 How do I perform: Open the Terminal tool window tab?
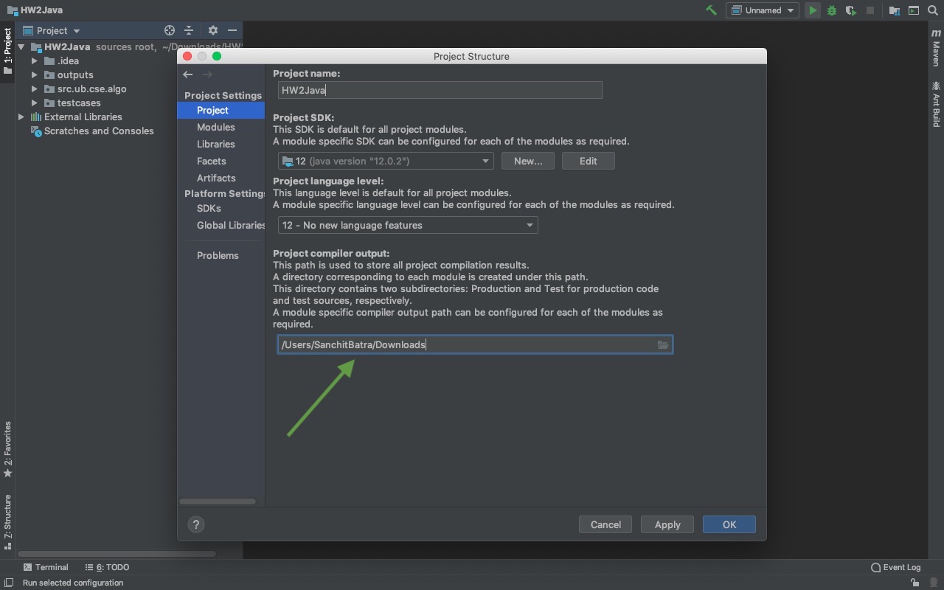tap(46, 567)
